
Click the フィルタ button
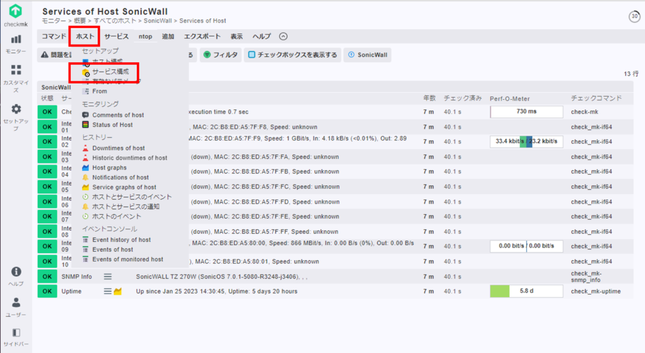221,55
